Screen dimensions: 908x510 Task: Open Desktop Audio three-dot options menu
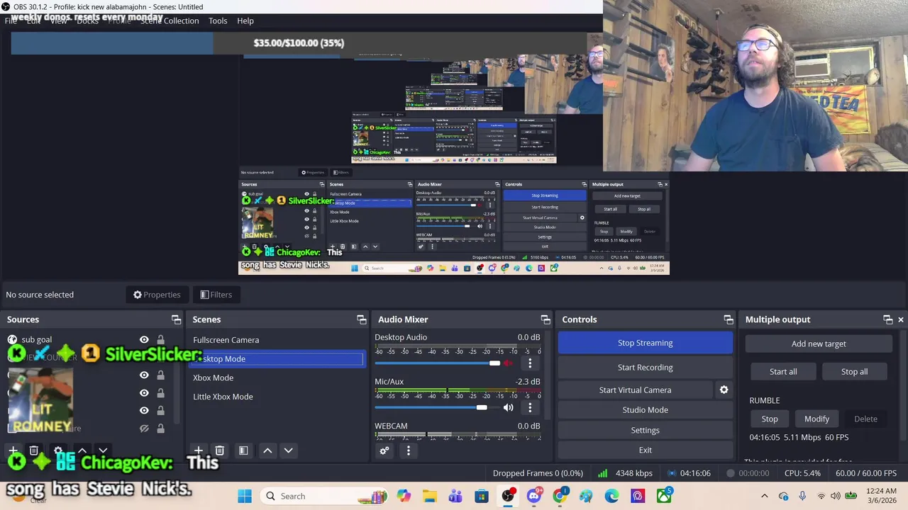point(530,363)
